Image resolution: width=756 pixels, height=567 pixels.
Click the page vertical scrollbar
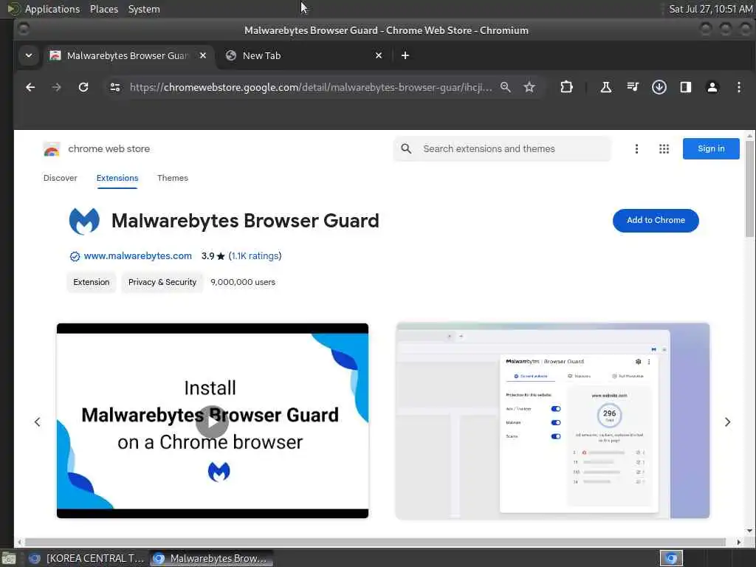(749, 188)
